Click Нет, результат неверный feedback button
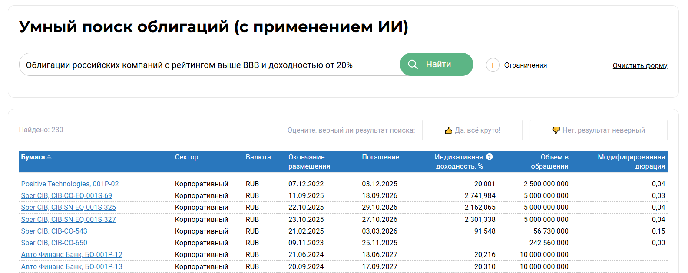Image resolution: width=688 pixels, height=273 pixels. (x=599, y=130)
